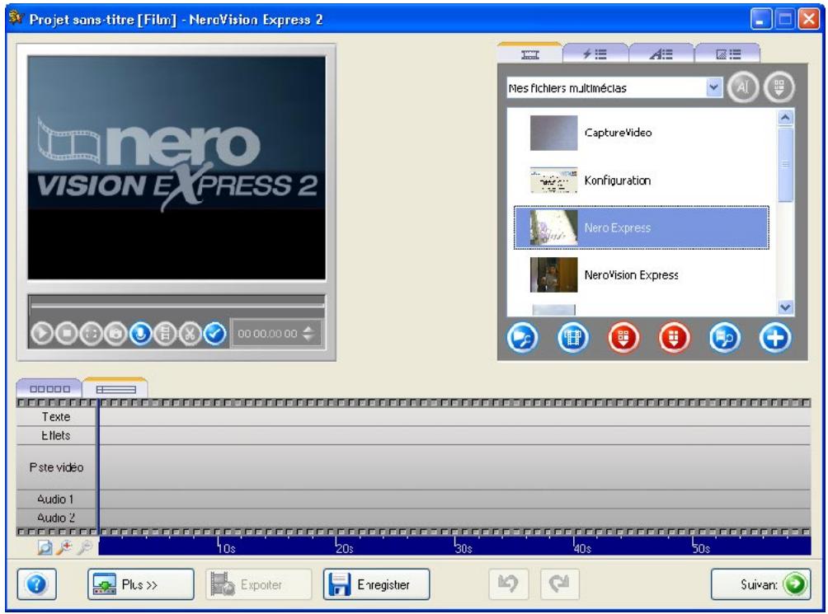This screenshot has width=828, height=614.
Task: Click the 20s mark on time ruler
Action: tap(344, 548)
